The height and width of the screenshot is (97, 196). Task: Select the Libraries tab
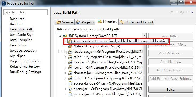(107, 22)
